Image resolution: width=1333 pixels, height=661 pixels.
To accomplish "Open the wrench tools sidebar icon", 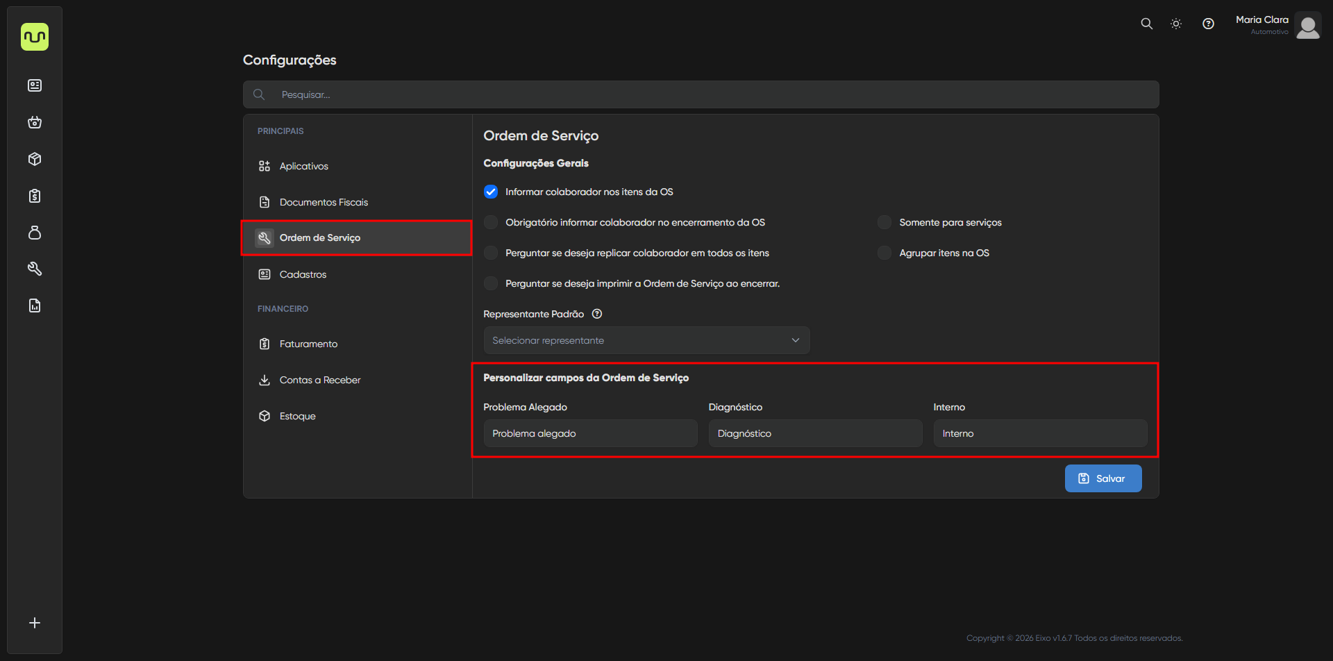I will [35, 269].
